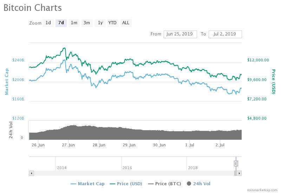Click the 27. Jun date label
Screen dimensions: 281x193
[x=68, y=145]
